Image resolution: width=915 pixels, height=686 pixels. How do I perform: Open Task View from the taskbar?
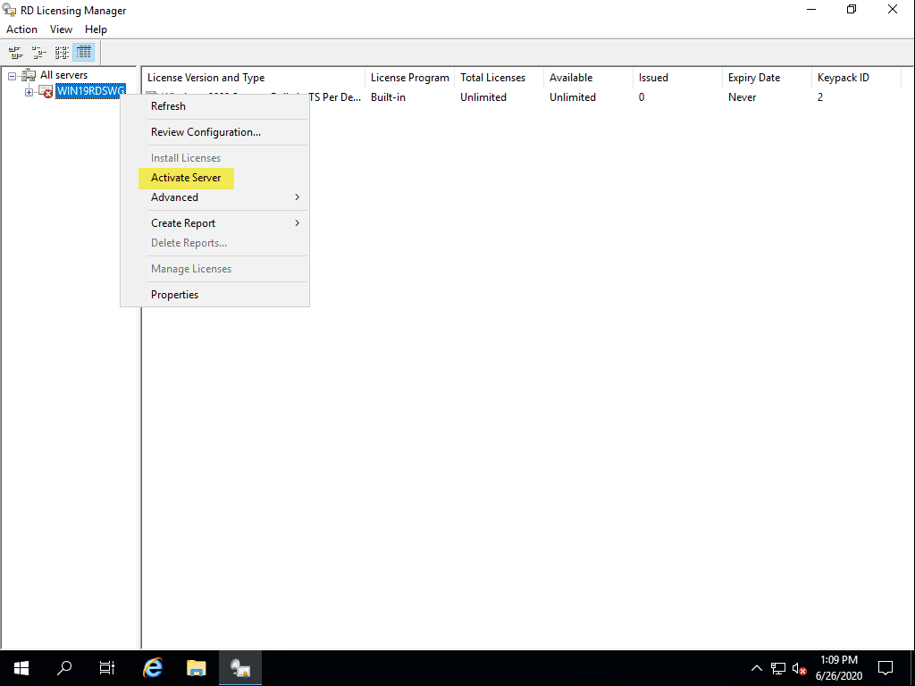point(106,667)
